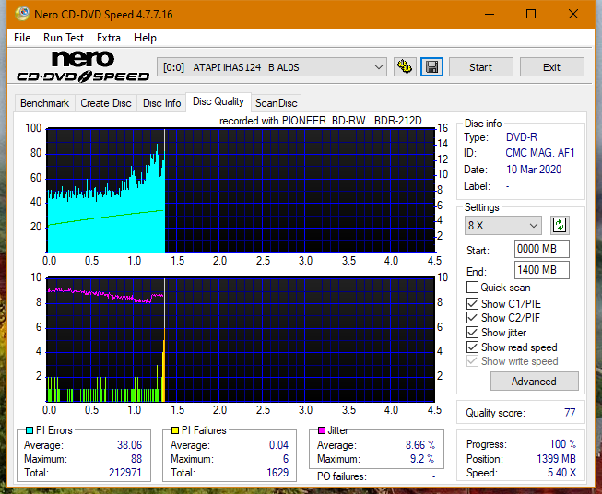Uncheck Show C1/PIE checkbox
This screenshot has width=602, height=494.
click(x=472, y=304)
